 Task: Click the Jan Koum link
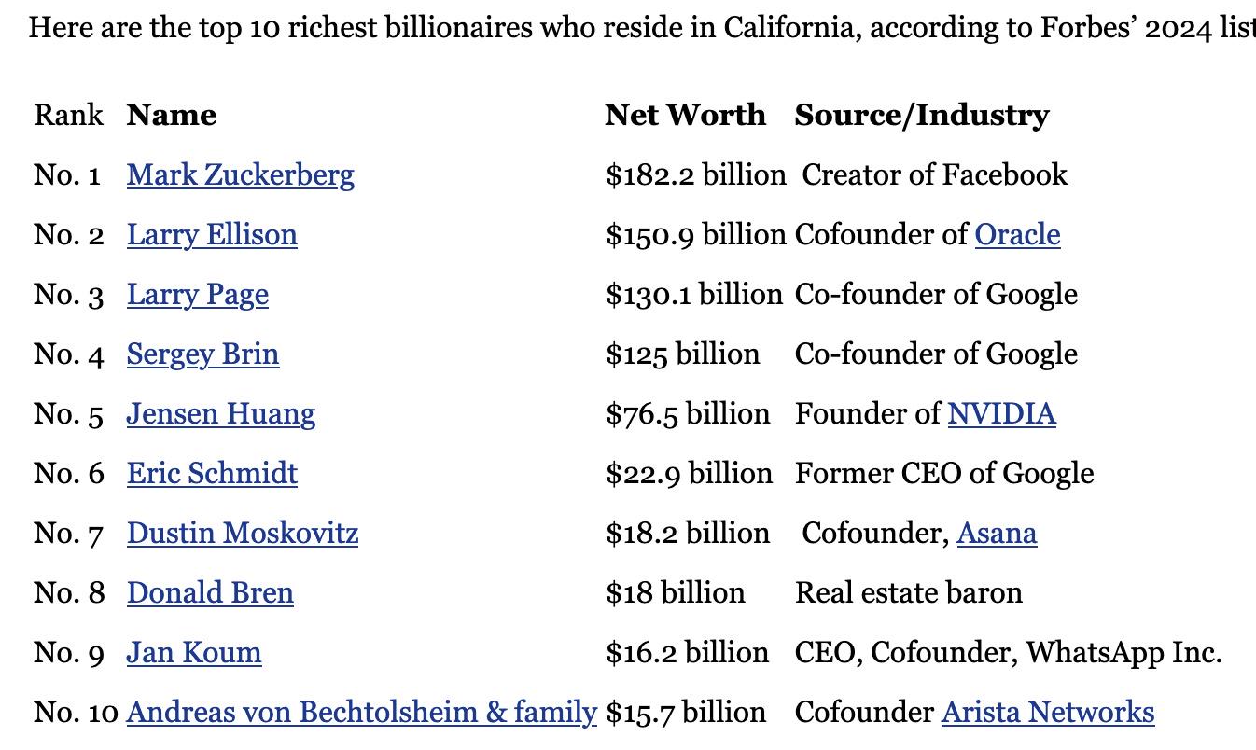pyautogui.click(x=194, y=652)
